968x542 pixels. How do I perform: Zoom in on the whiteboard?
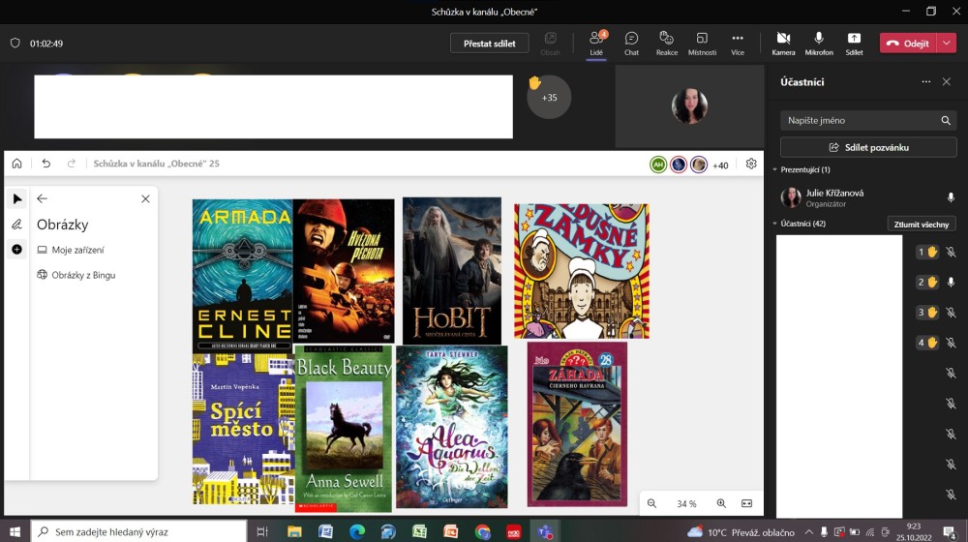pyautogui.click(x=721, y=503)
